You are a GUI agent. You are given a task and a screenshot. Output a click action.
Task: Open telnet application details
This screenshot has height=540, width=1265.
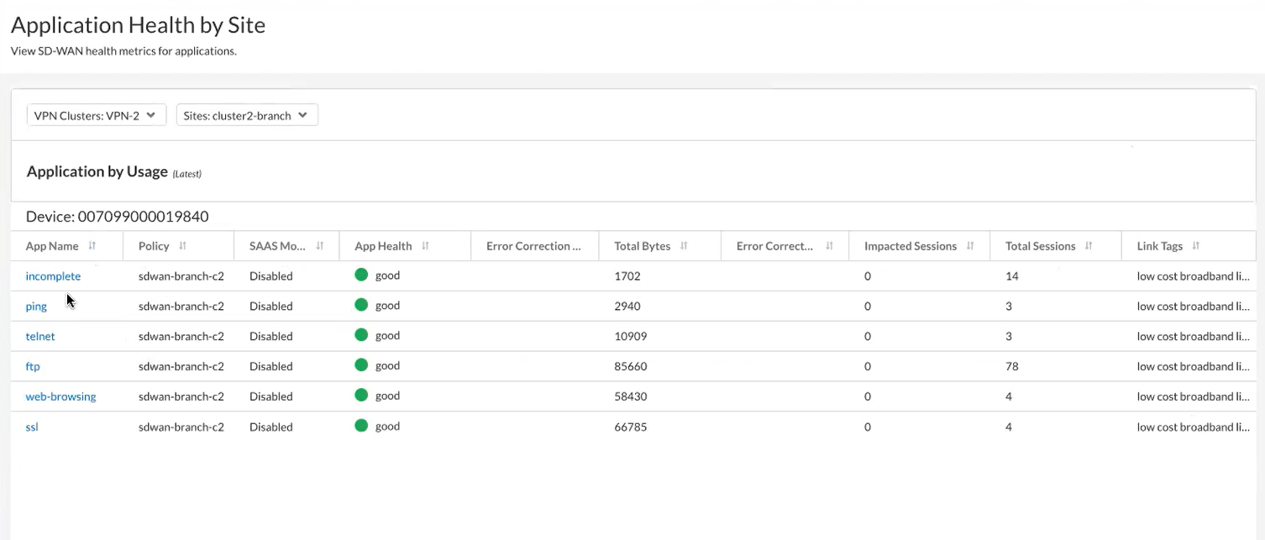40,336
